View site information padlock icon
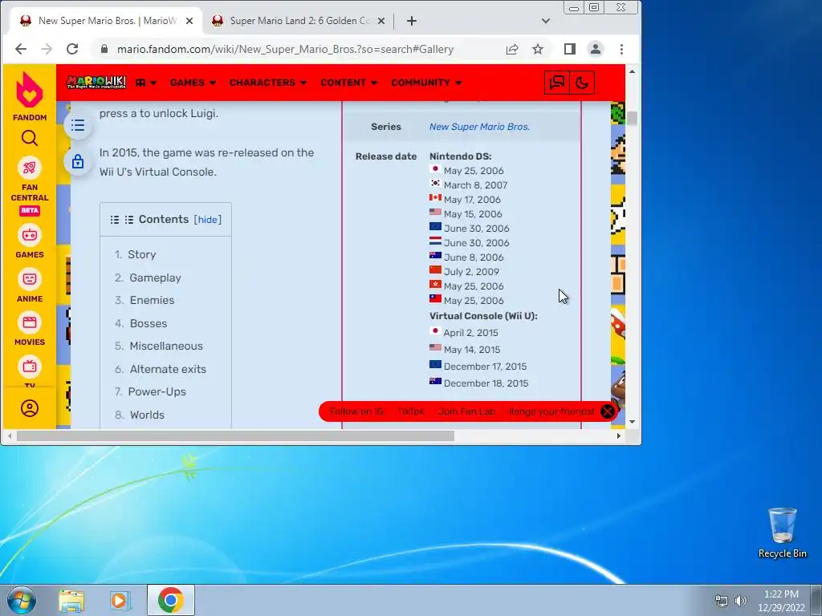This screenshot has height=616, width=822. point(104,49)
